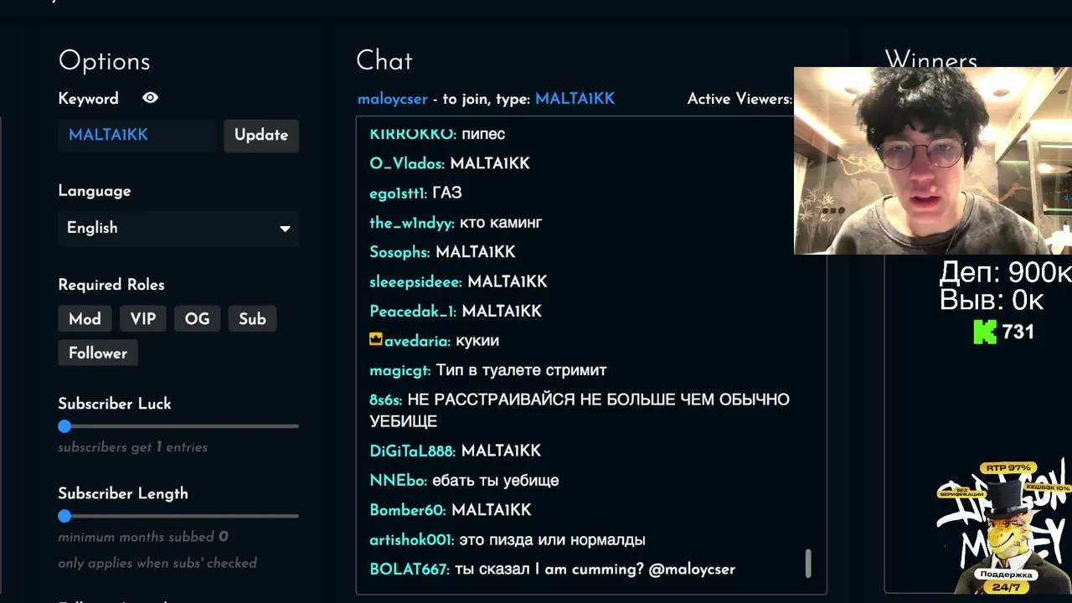Click the Subscriber Length slider handle
1072x603 pixels.
(64, 516)
